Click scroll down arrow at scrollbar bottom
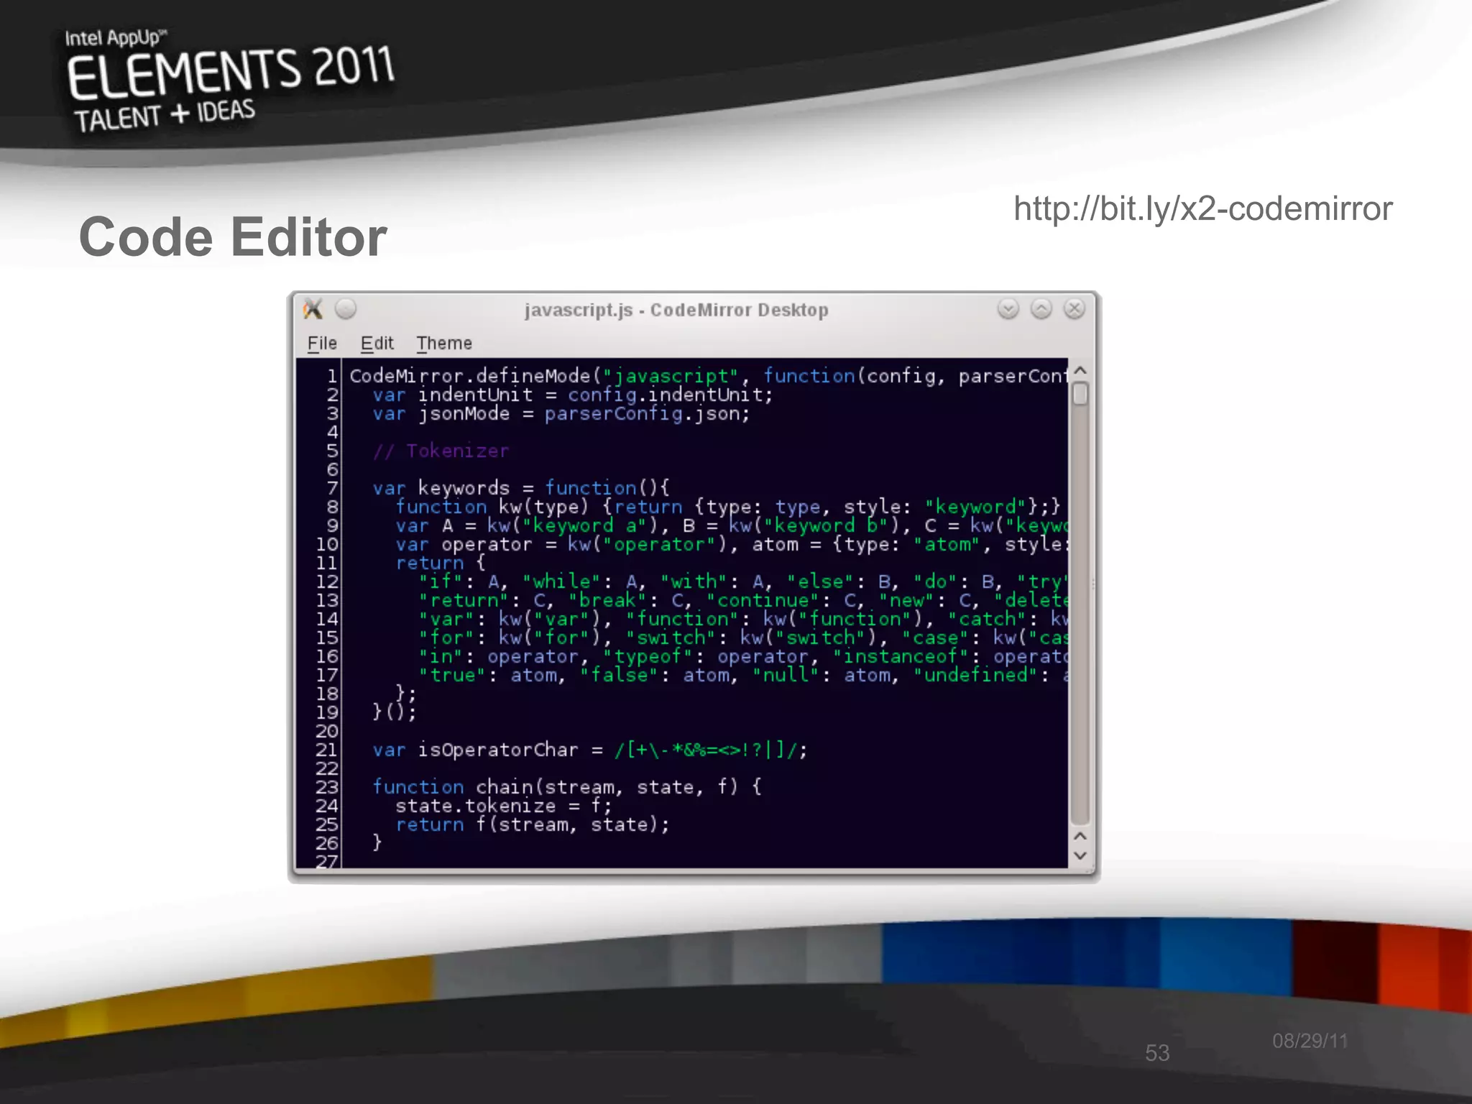 click(1080, 855)
